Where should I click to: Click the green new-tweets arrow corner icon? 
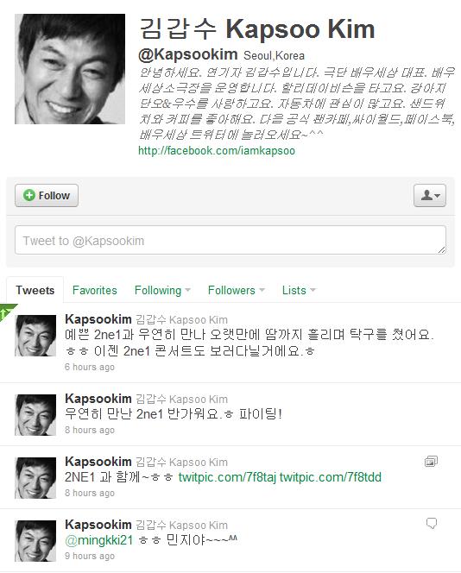pos(7,312)
